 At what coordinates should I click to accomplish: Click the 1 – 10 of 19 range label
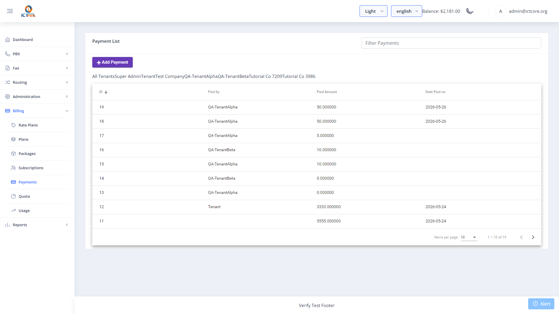(x=497, y=237)
